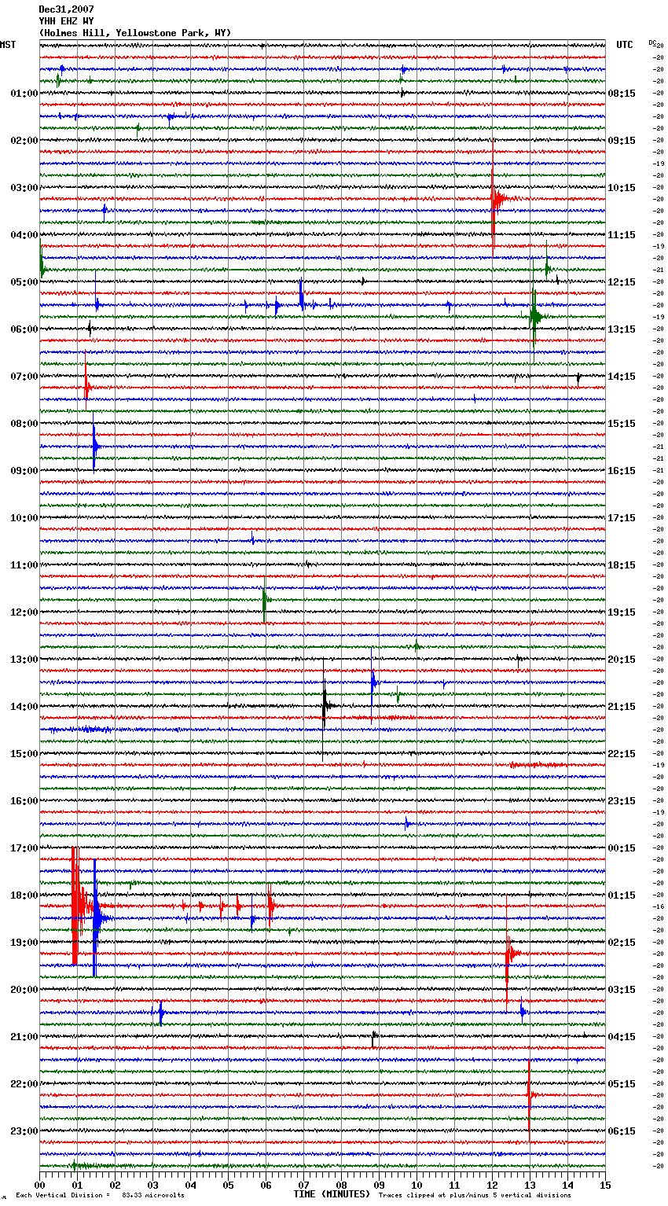668x1206 pixels.
Task: Click minute tick label 15 on bottom axis
Action: point(605,1185)
